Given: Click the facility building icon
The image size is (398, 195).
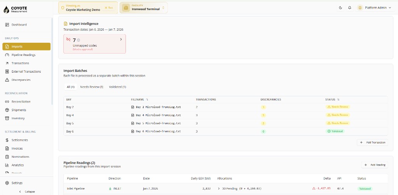Looking at the screenshot, I should point(126,8).
